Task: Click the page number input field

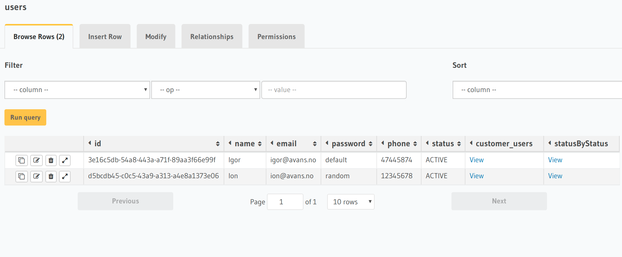Action: click(285, 202)
